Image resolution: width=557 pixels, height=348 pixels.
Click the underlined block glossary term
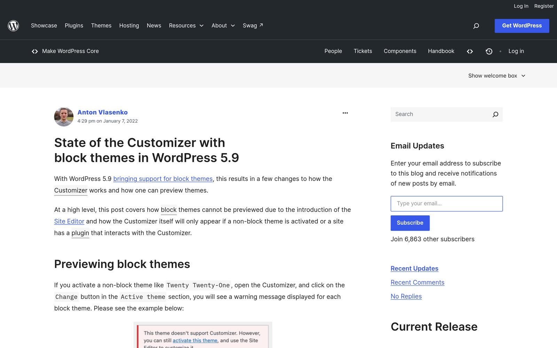tap(168, 210)
